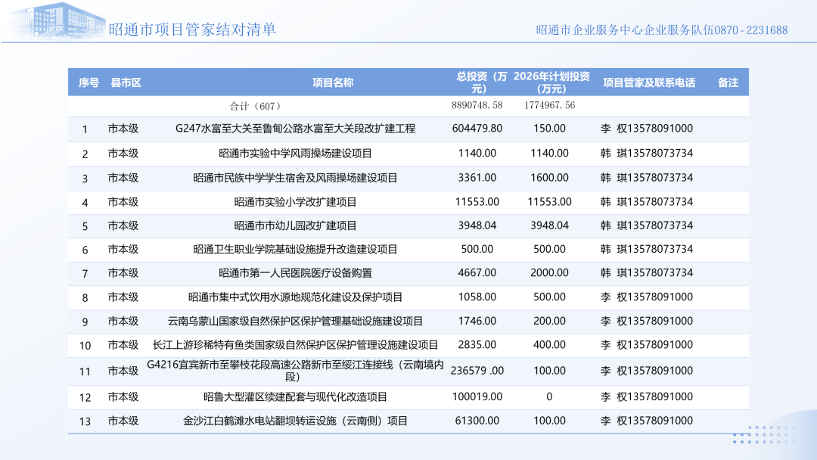Click 韩 琪13578073734 contact in row 7
This screenshot has height=460, width=817.
point(647,272)
